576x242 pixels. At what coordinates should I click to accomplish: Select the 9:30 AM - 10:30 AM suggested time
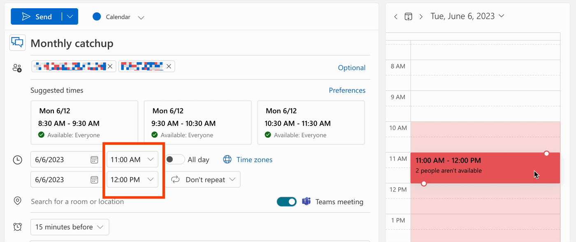point(197,123)
